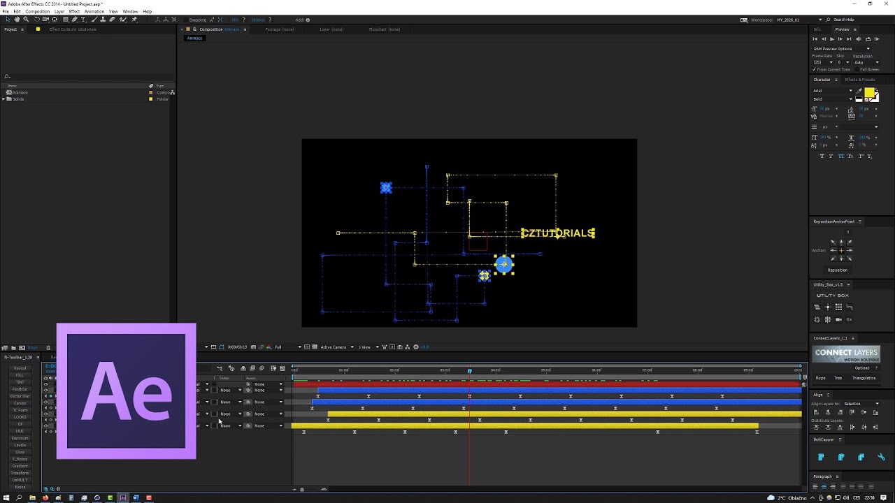The width and height of the screenshot is (895, 503).
Task: Select the Brush tool
Action: [x=94, y=20]
